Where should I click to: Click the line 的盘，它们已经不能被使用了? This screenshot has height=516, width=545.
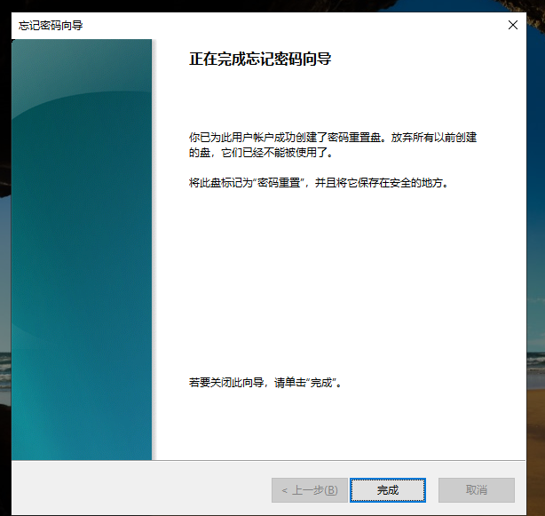(261, 152)
